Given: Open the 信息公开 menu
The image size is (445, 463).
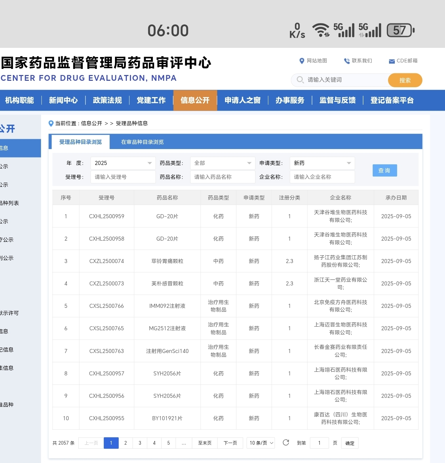Looking at the screenshot, I should pyautogui.click(x=195, y=100).
